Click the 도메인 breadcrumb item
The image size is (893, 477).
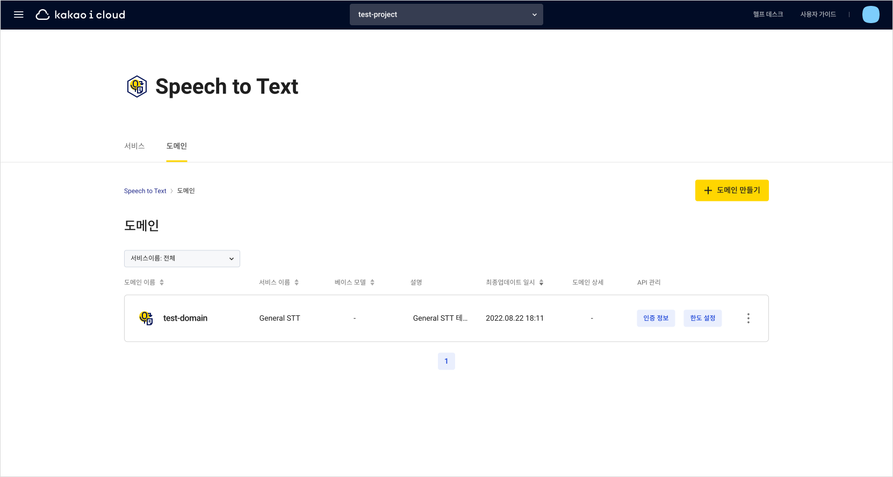pyautogui.click(x=186, y=191)
